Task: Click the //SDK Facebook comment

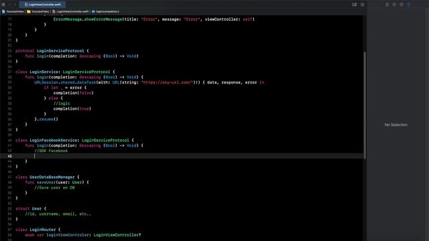Action: point(51,151)
